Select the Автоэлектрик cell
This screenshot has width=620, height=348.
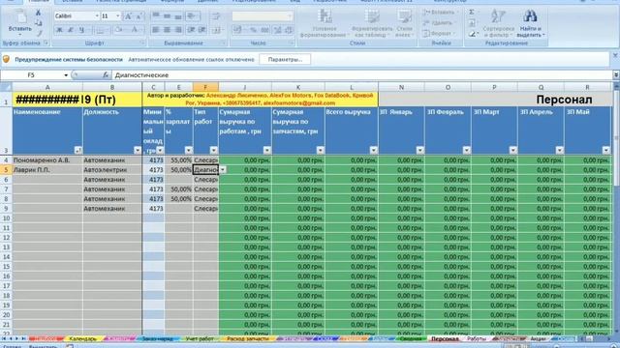point(112,170)
